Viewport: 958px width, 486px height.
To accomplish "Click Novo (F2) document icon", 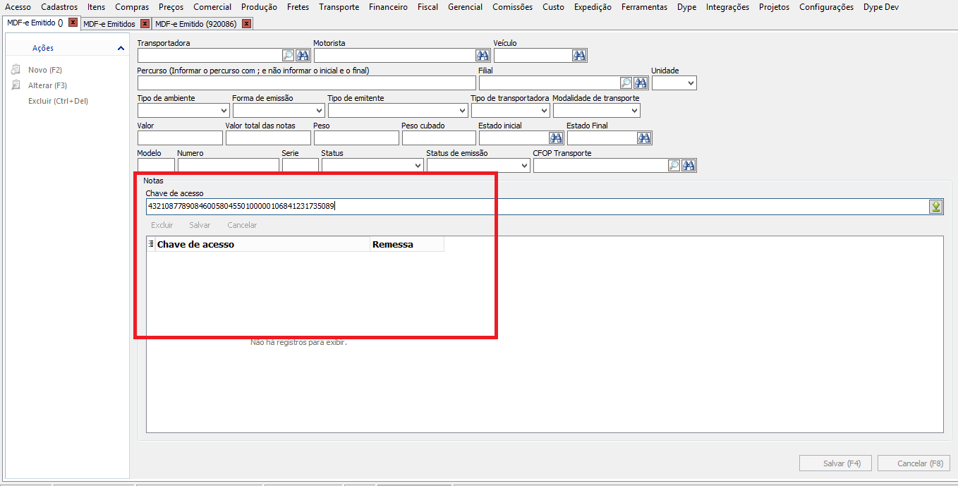I will pyautogui.click(x=16, y=70).
